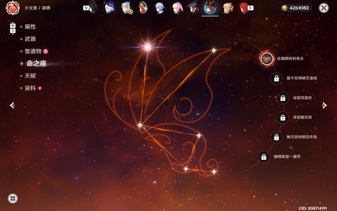This screenshot has height=211, width=337.
Task: Select the purple witch hat character avatar
Action: click(193, 8)
